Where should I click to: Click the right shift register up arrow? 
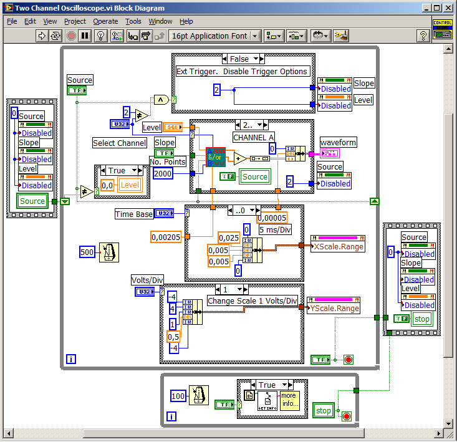(x=375, y=201)
